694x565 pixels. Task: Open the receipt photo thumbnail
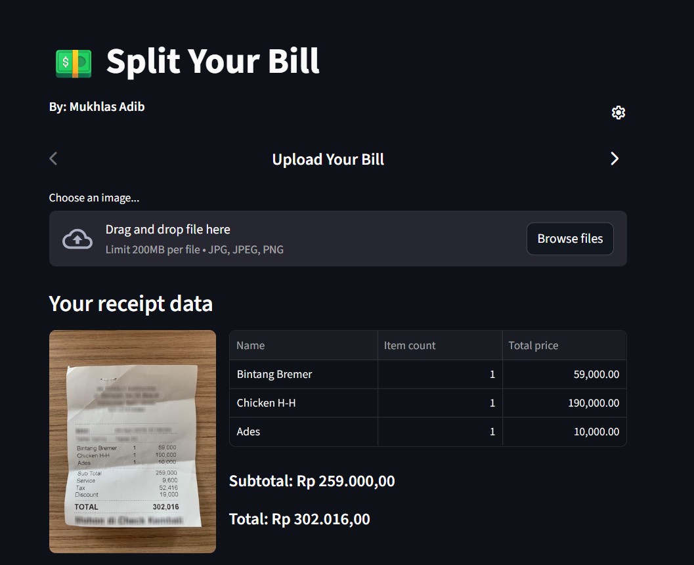coord(132,440)
